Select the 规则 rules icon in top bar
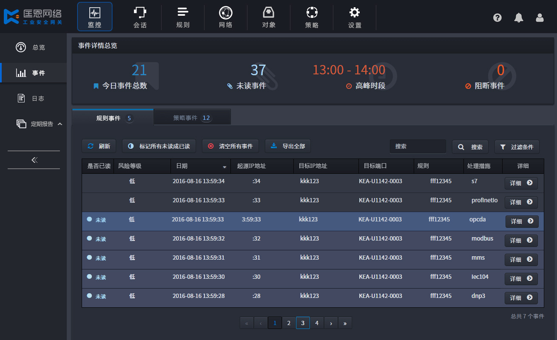This screenshot has width=557, height=340. click(x=183, y=12)
